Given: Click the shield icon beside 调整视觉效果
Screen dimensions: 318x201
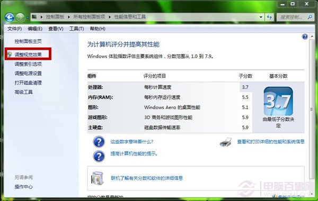Looking at the screenshot, I should [x=10, y=54].
